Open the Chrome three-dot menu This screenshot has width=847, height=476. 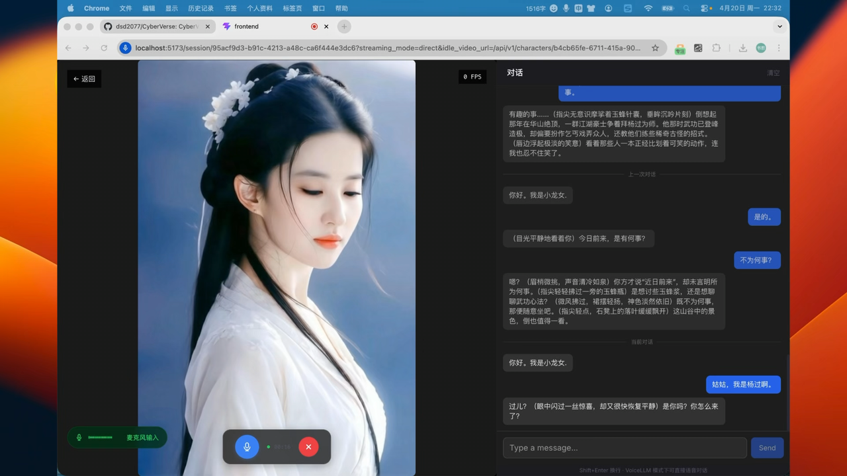(x=779, y=48)
